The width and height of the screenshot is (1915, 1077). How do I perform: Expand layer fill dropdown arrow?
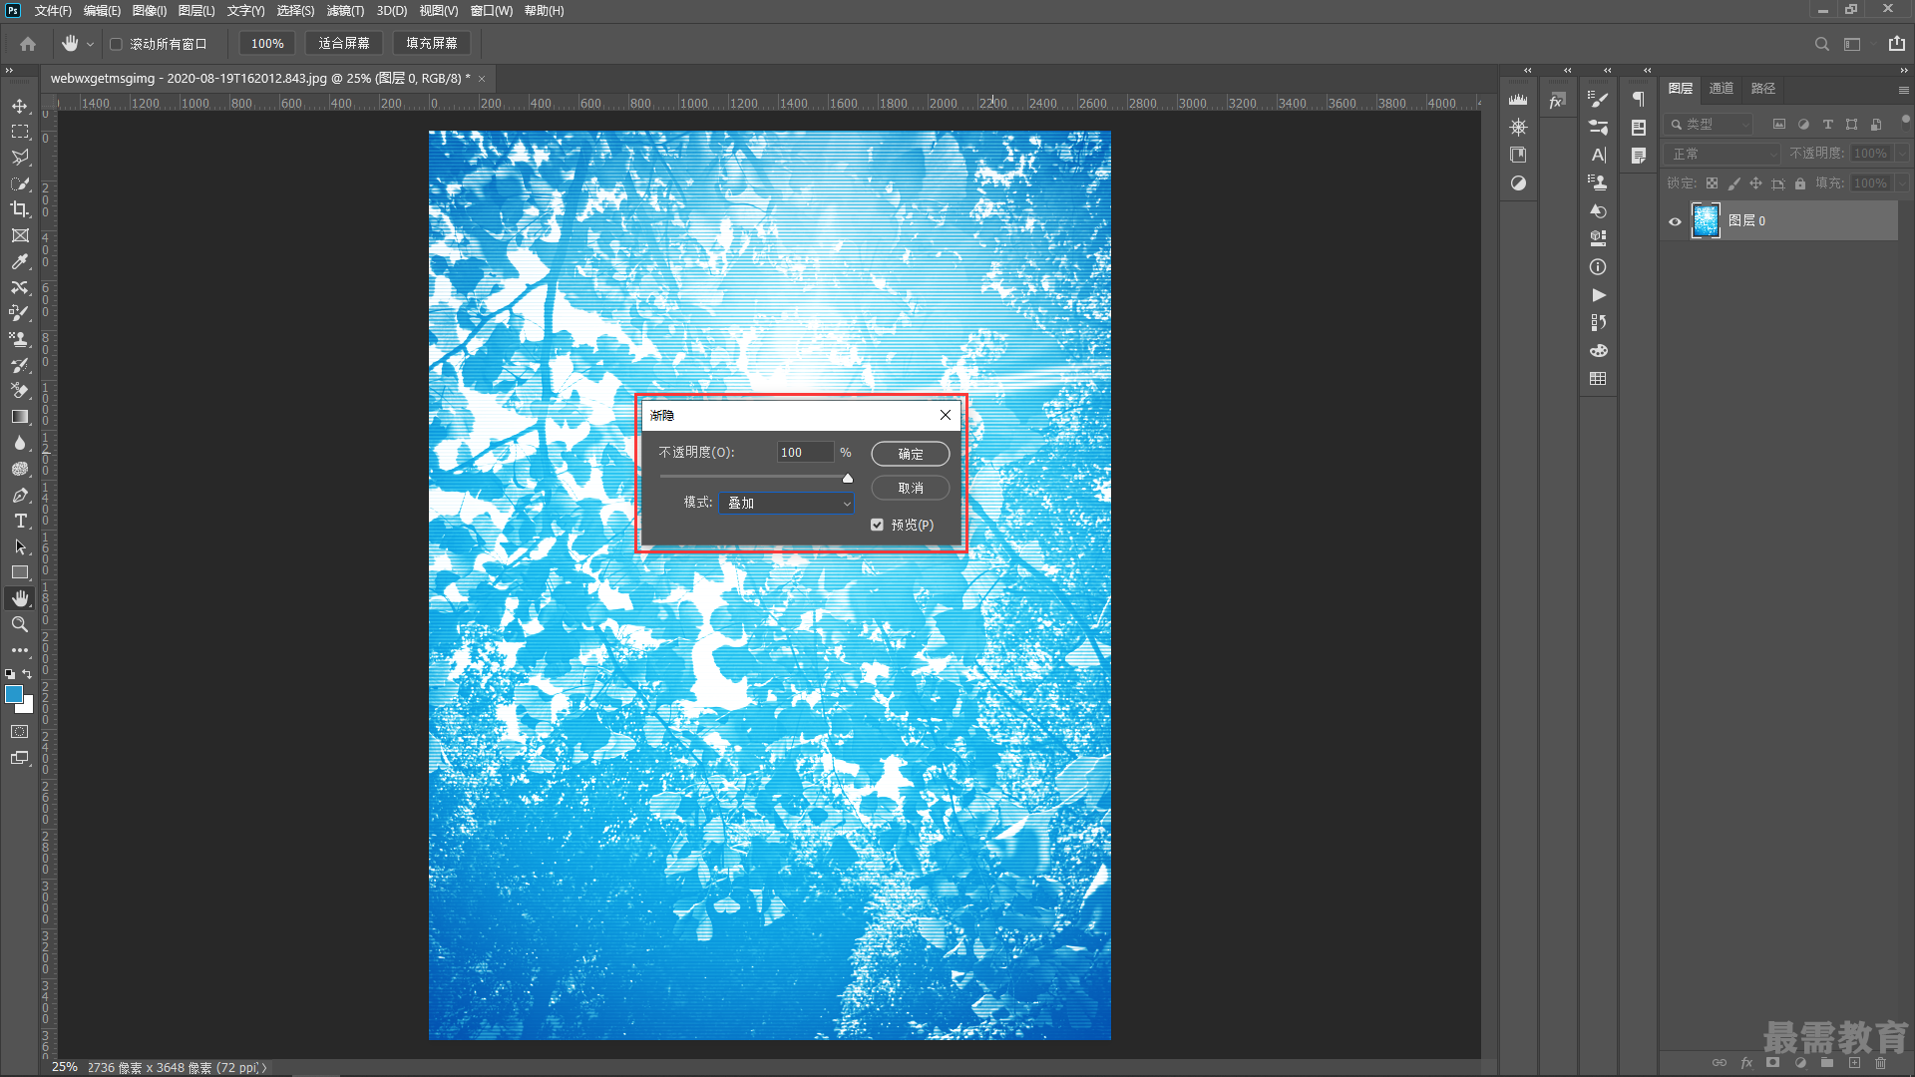(1902, 183)
